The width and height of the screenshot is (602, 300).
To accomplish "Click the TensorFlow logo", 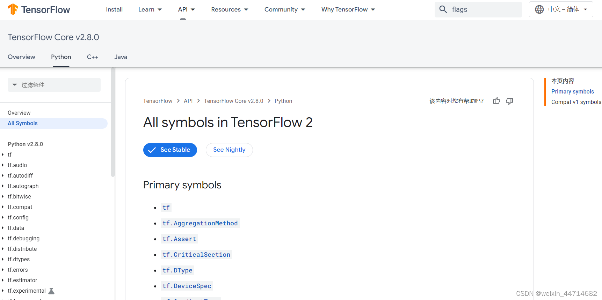I will (x=39, y=9).
